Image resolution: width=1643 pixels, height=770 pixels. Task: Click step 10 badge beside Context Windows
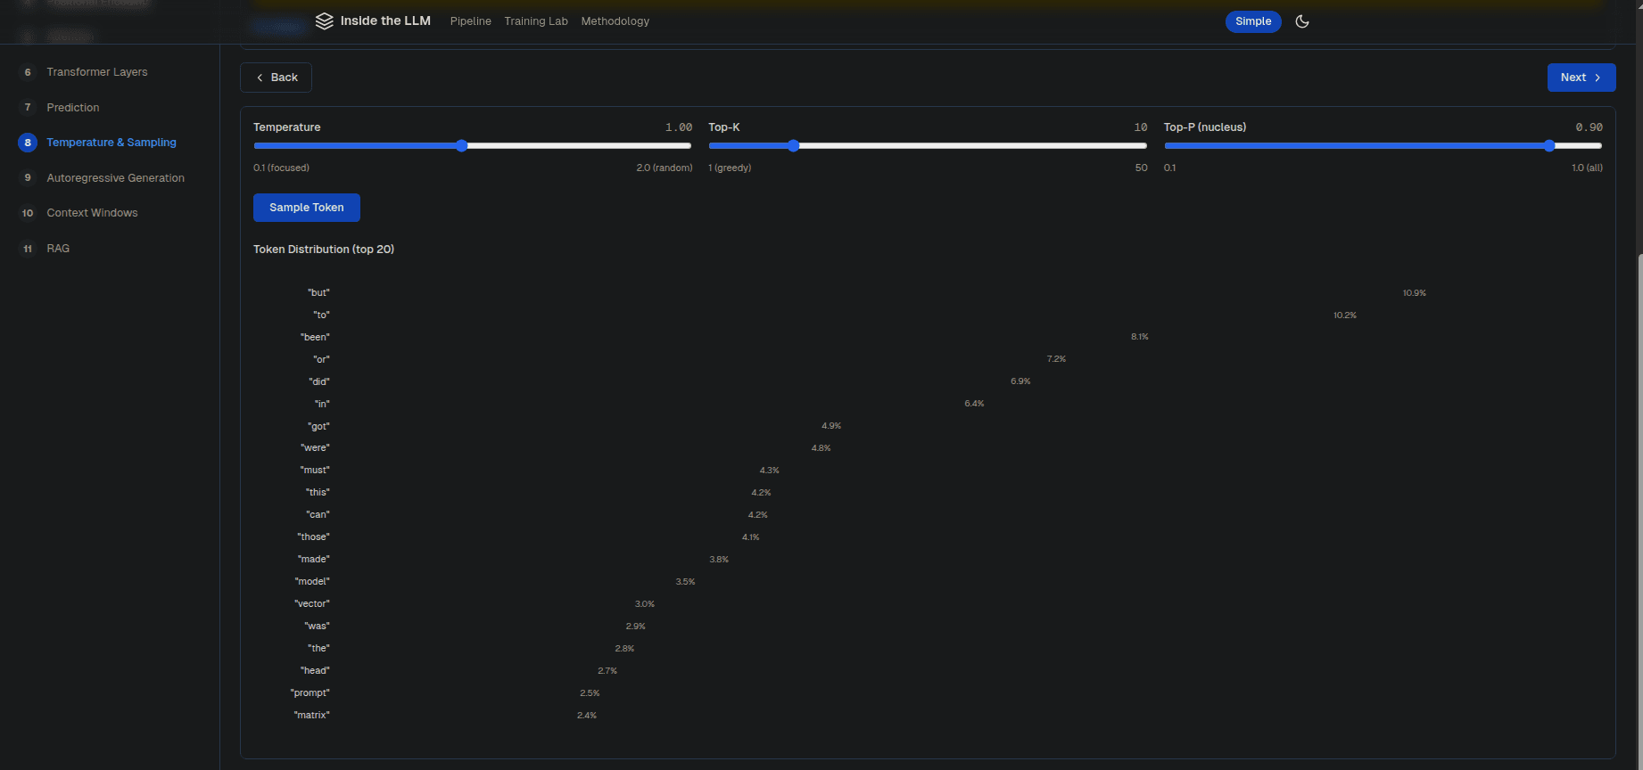pyautogui.click(x=28, y=213)
